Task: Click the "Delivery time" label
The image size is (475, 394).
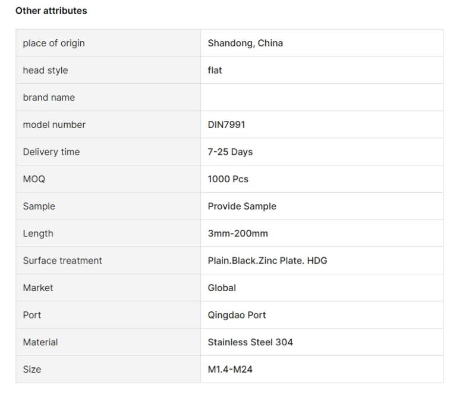Action: (x=51, y=152)
